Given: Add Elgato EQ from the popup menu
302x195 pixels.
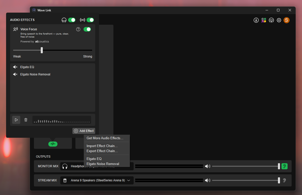Looking at the screenshot, I should click(94, 159).
